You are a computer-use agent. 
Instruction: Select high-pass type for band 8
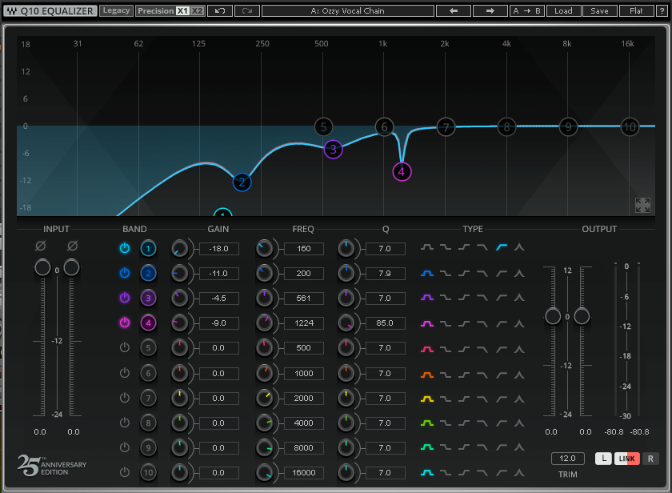click(x=502, y=423)
